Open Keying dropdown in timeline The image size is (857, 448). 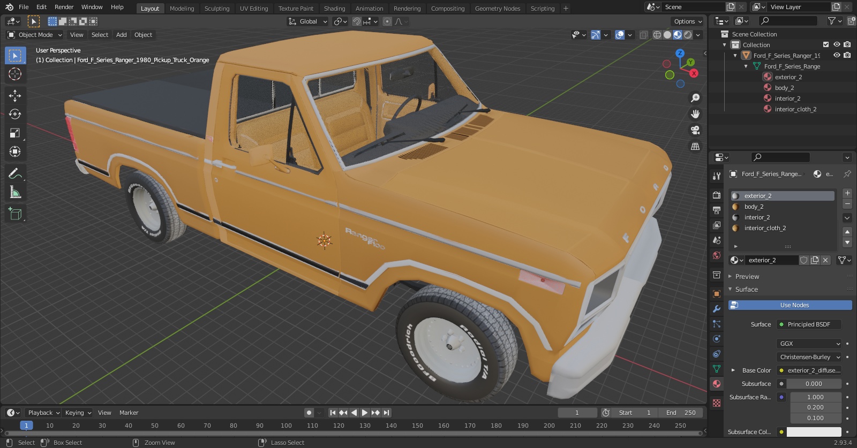click(x=78, y=413)
